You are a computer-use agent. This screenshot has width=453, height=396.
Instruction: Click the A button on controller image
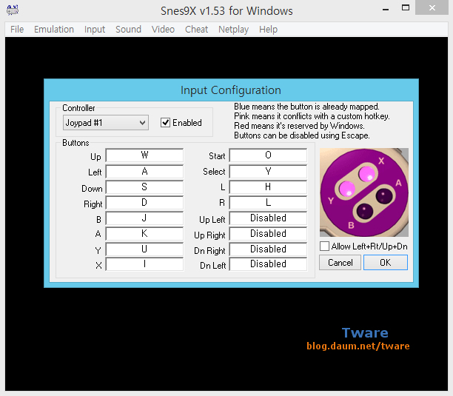(x=384, y=196)
